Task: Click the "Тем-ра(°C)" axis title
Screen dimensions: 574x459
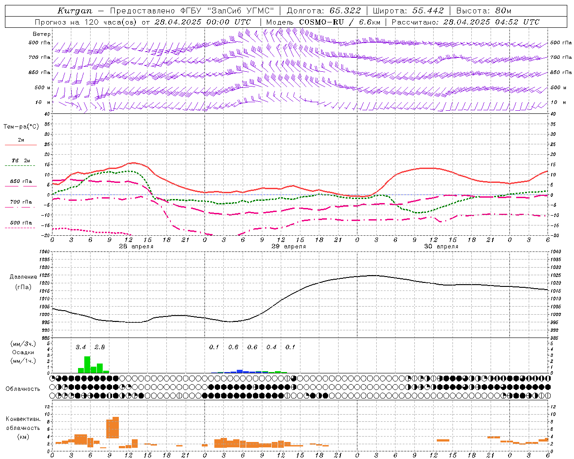Action: point(21,127)
